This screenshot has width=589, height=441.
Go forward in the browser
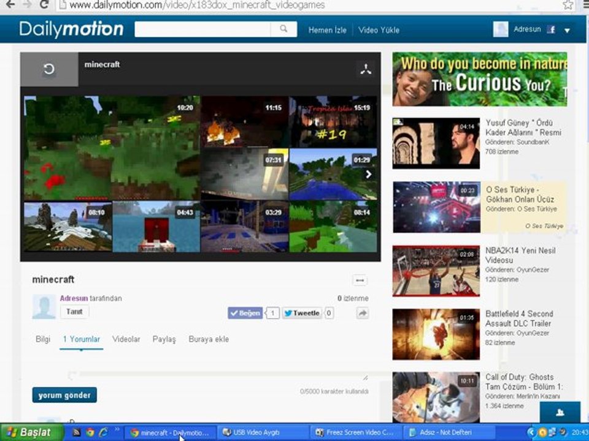[x=26, y=4]
